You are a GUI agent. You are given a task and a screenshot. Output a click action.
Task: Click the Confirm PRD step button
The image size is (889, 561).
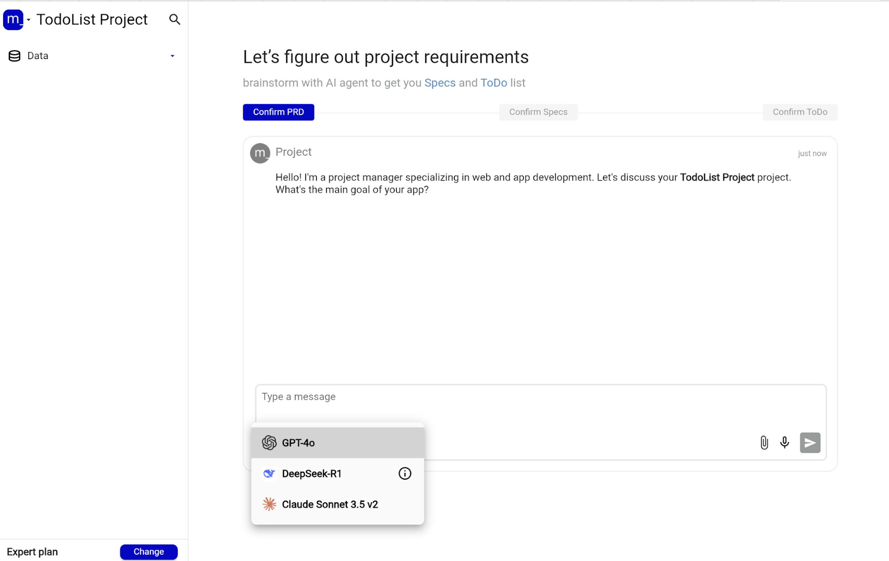(x=278, y=112)
